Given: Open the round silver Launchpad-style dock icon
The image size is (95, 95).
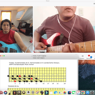Looking at the screenshot, I should 33,93.
